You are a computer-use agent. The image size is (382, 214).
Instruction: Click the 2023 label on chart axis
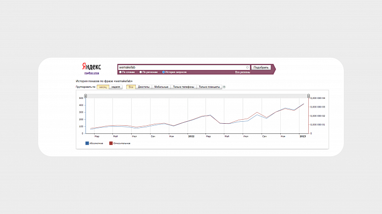[303, 136]
